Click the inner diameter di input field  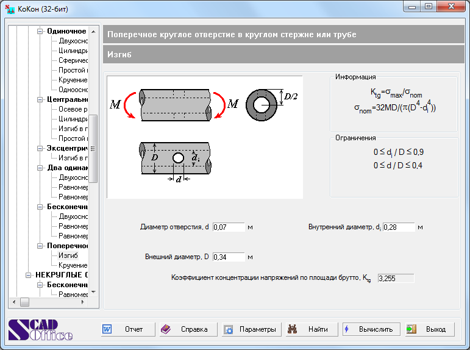[399, 227]
